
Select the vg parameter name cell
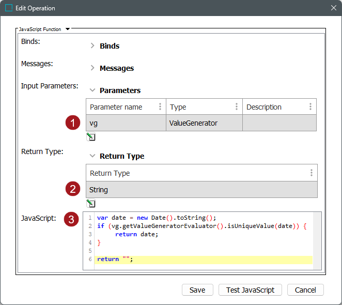[x=126, y=123]
